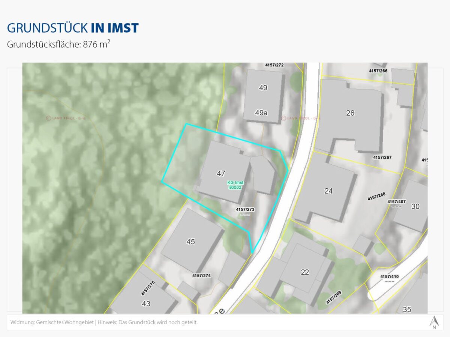Viewport: 450px width, 337px height.
Task: Click building number 47 on the map
Action: [x=221, y=173]
